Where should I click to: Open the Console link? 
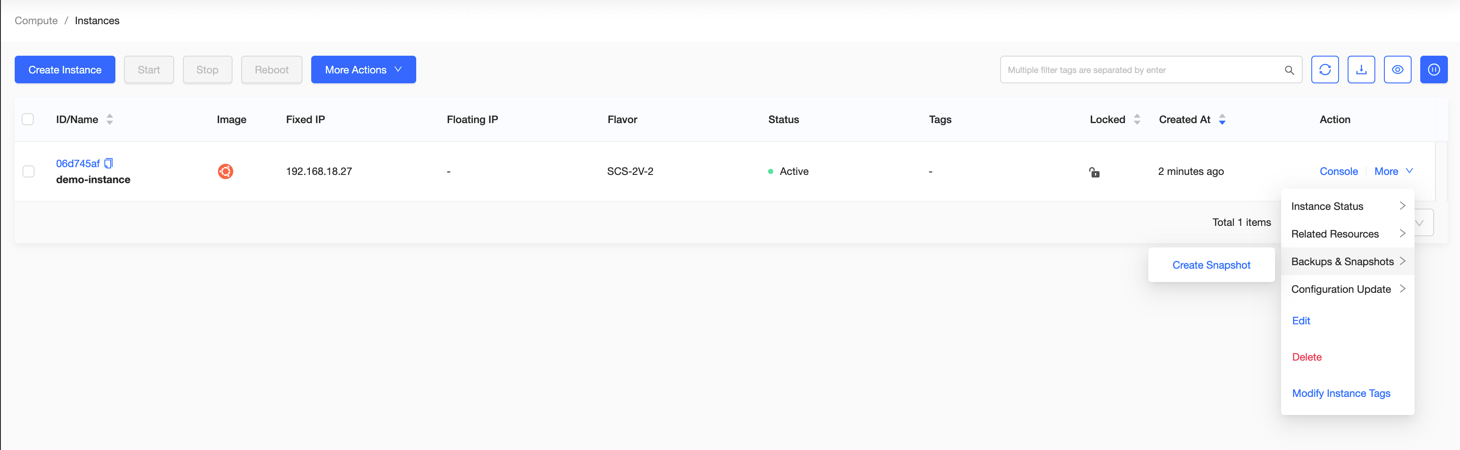coord(1338,171)
